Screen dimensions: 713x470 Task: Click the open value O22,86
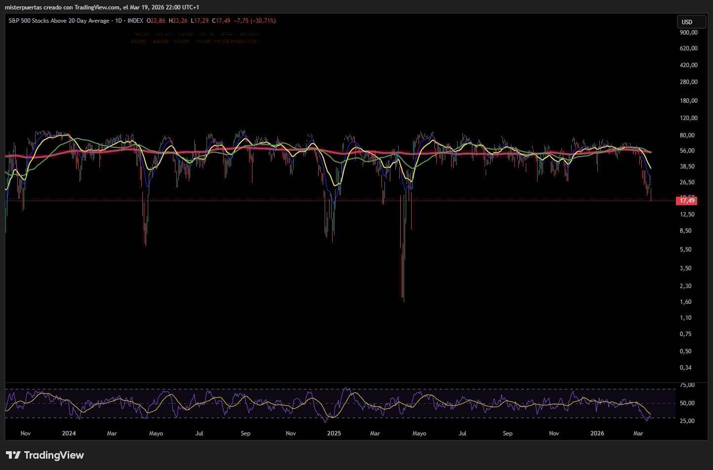click(156, 21)
